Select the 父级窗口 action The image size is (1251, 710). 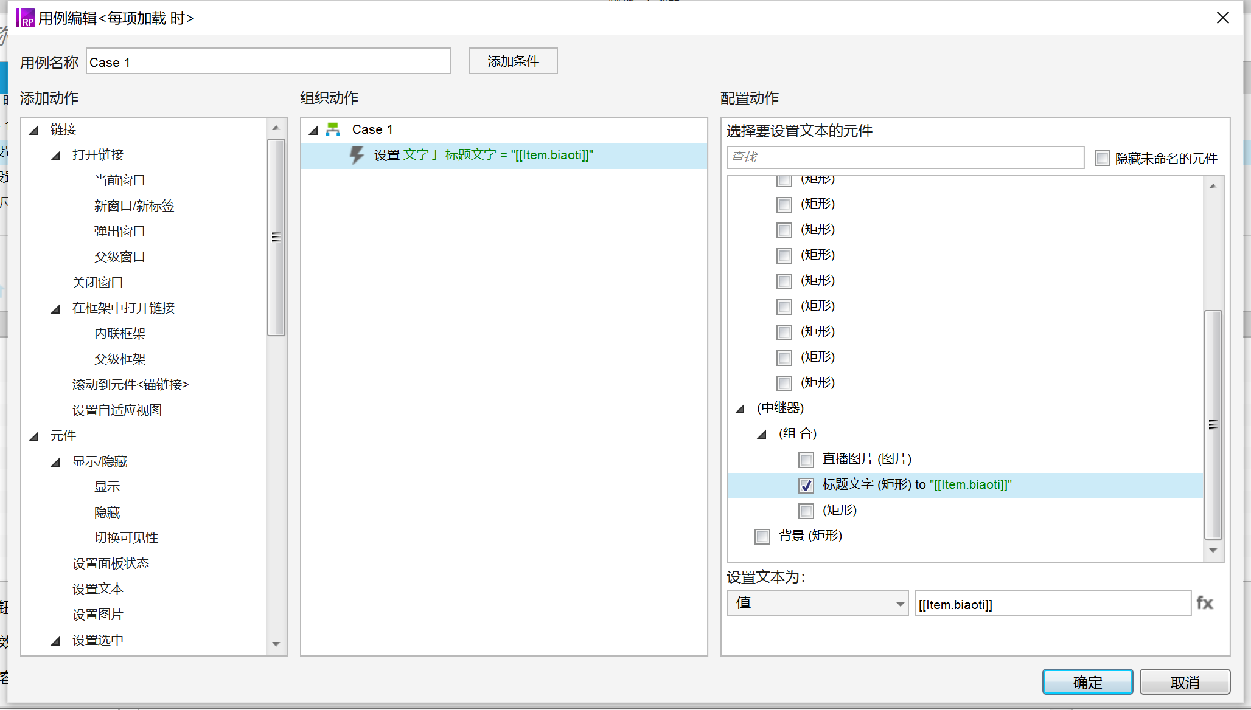click(x=120, y=257)
